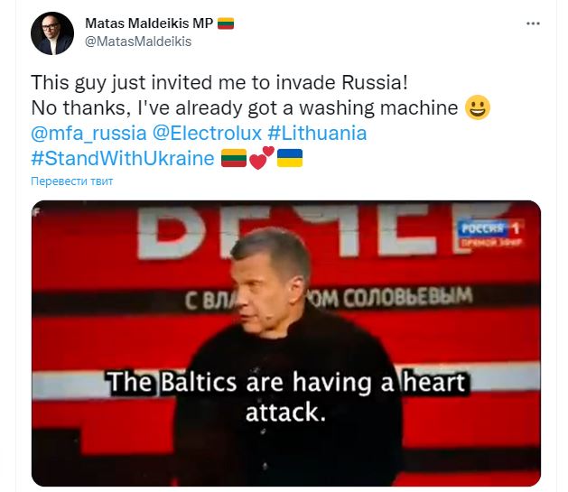568x492 pixels.
Task: Click the author's round profile avatar
Action: coord(52,33)
